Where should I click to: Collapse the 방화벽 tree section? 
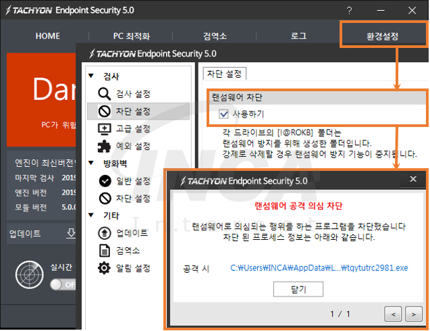[x=91, y=163]
